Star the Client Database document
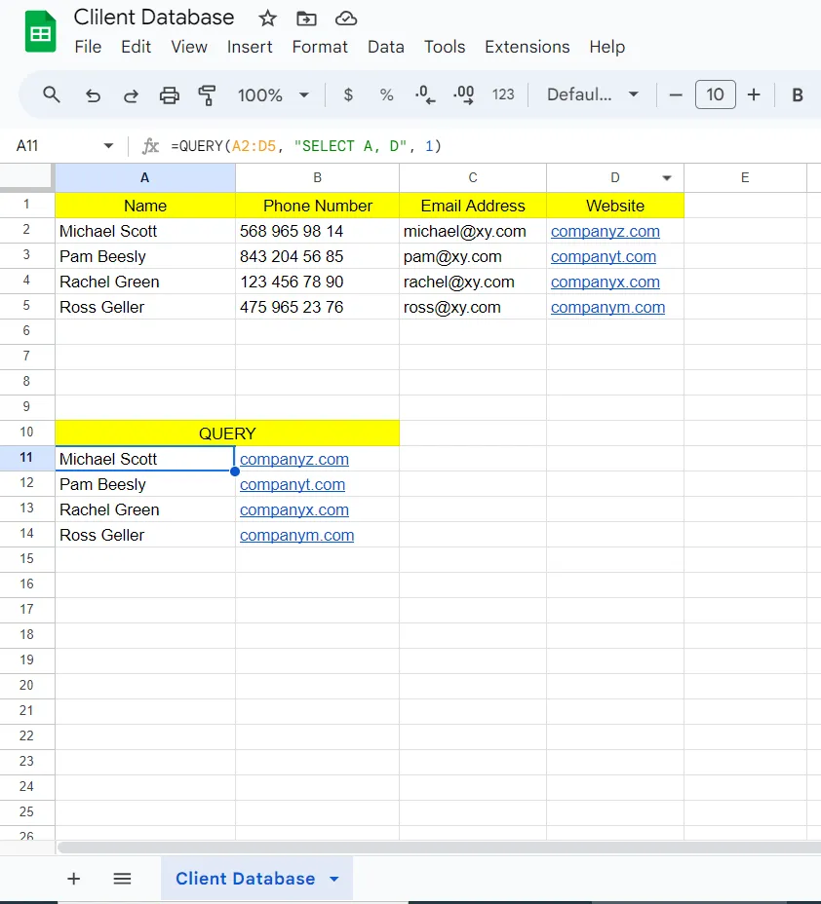Image resolution: width=821 pixels, height=904 pixels. point(267,19)
